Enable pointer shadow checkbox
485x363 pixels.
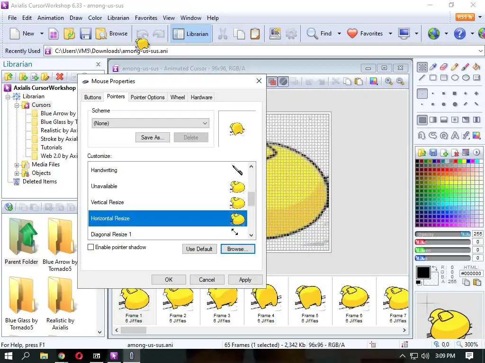90,247
